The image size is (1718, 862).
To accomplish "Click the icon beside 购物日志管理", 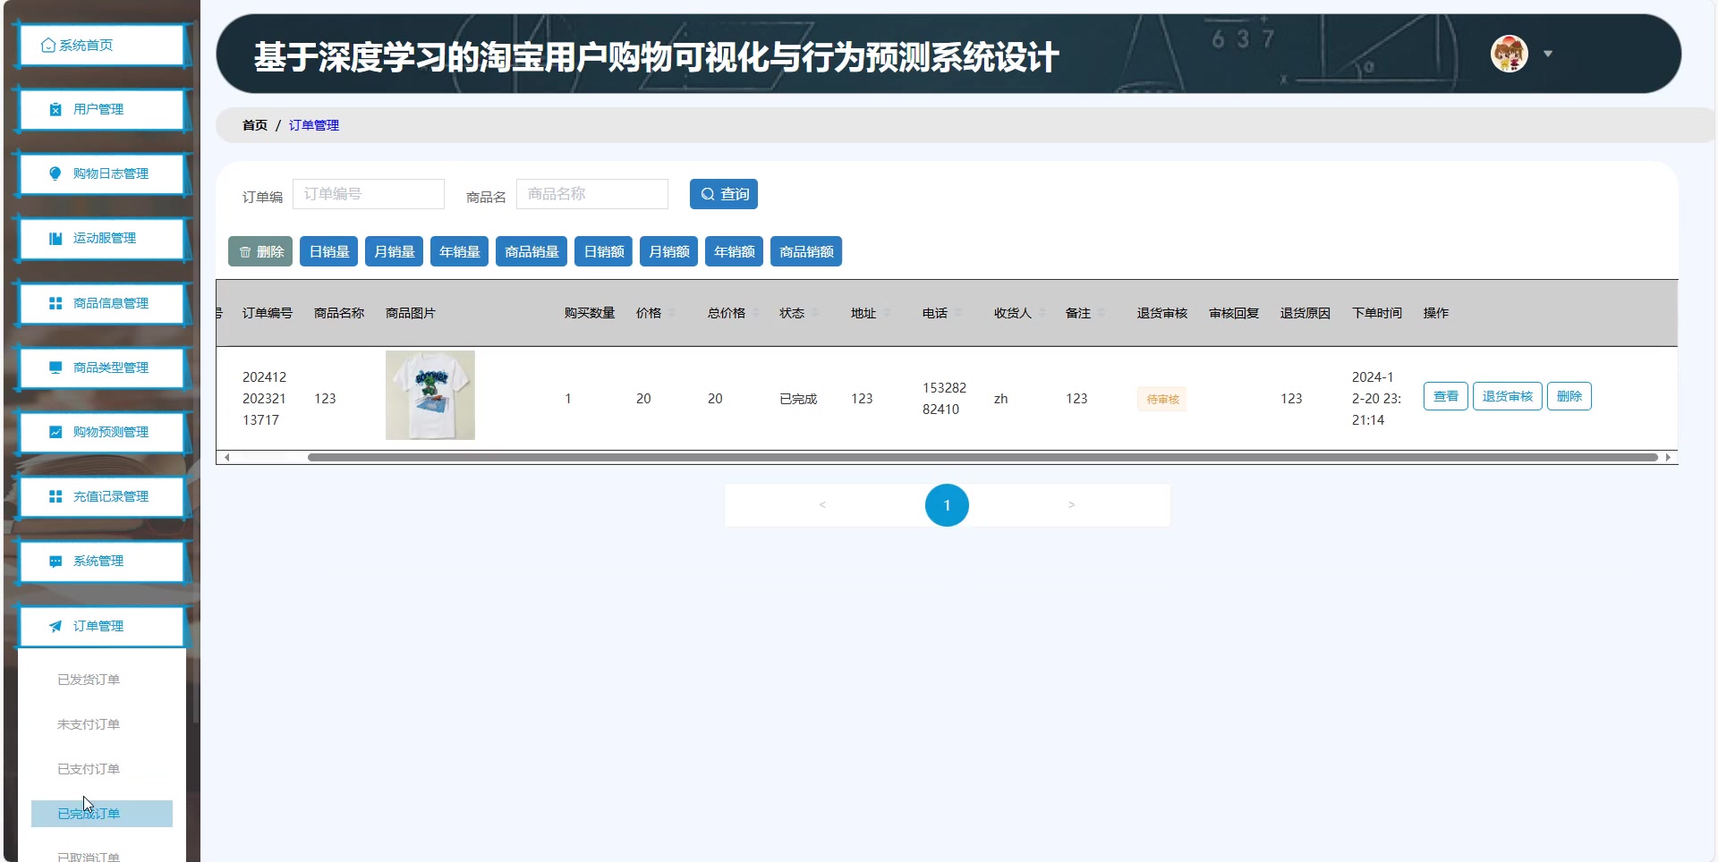I will [x=55, y=173].
